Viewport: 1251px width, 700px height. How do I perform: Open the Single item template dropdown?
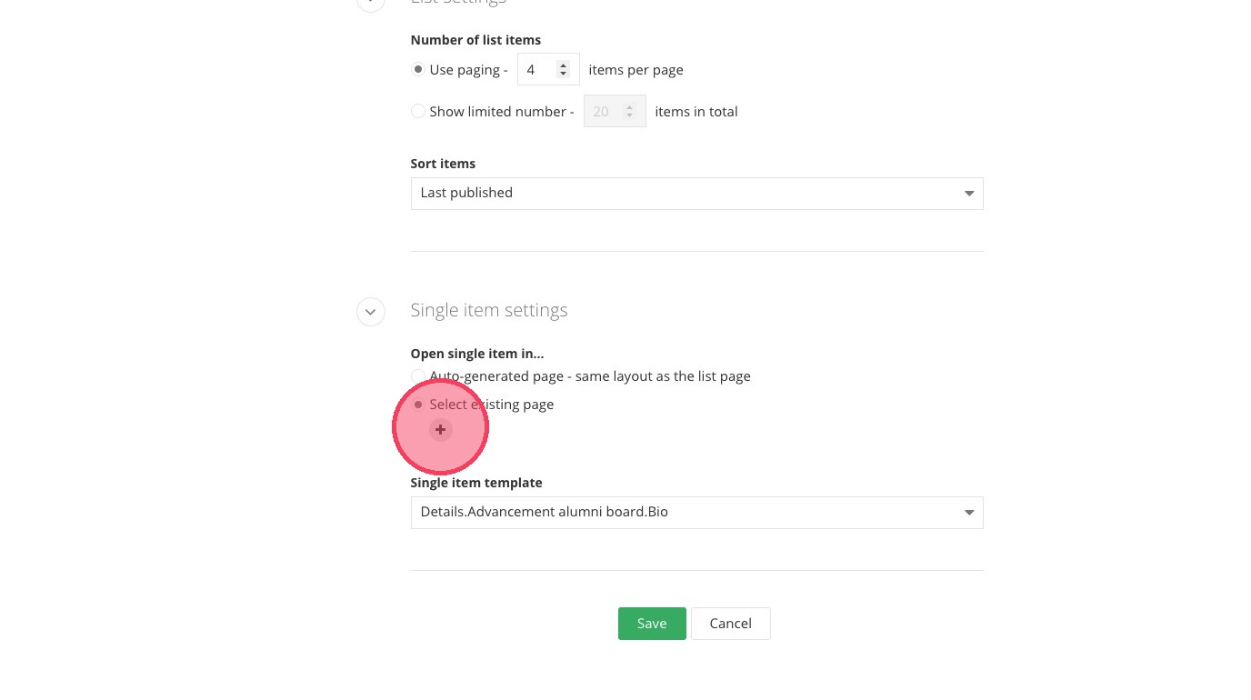point(696,513)
